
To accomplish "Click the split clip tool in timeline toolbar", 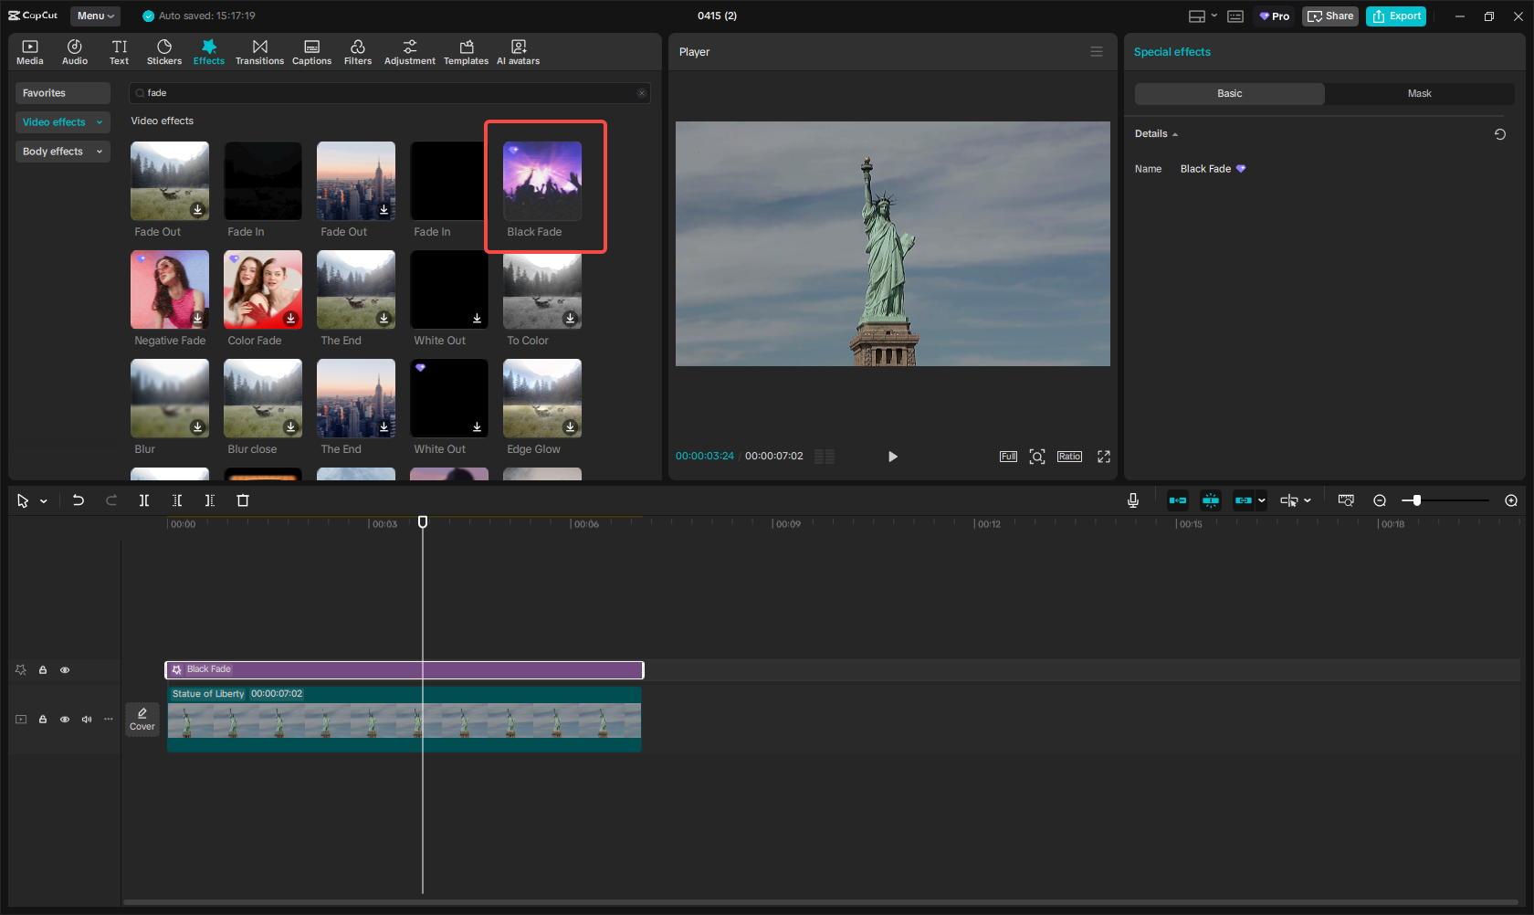I will point(144,500).
